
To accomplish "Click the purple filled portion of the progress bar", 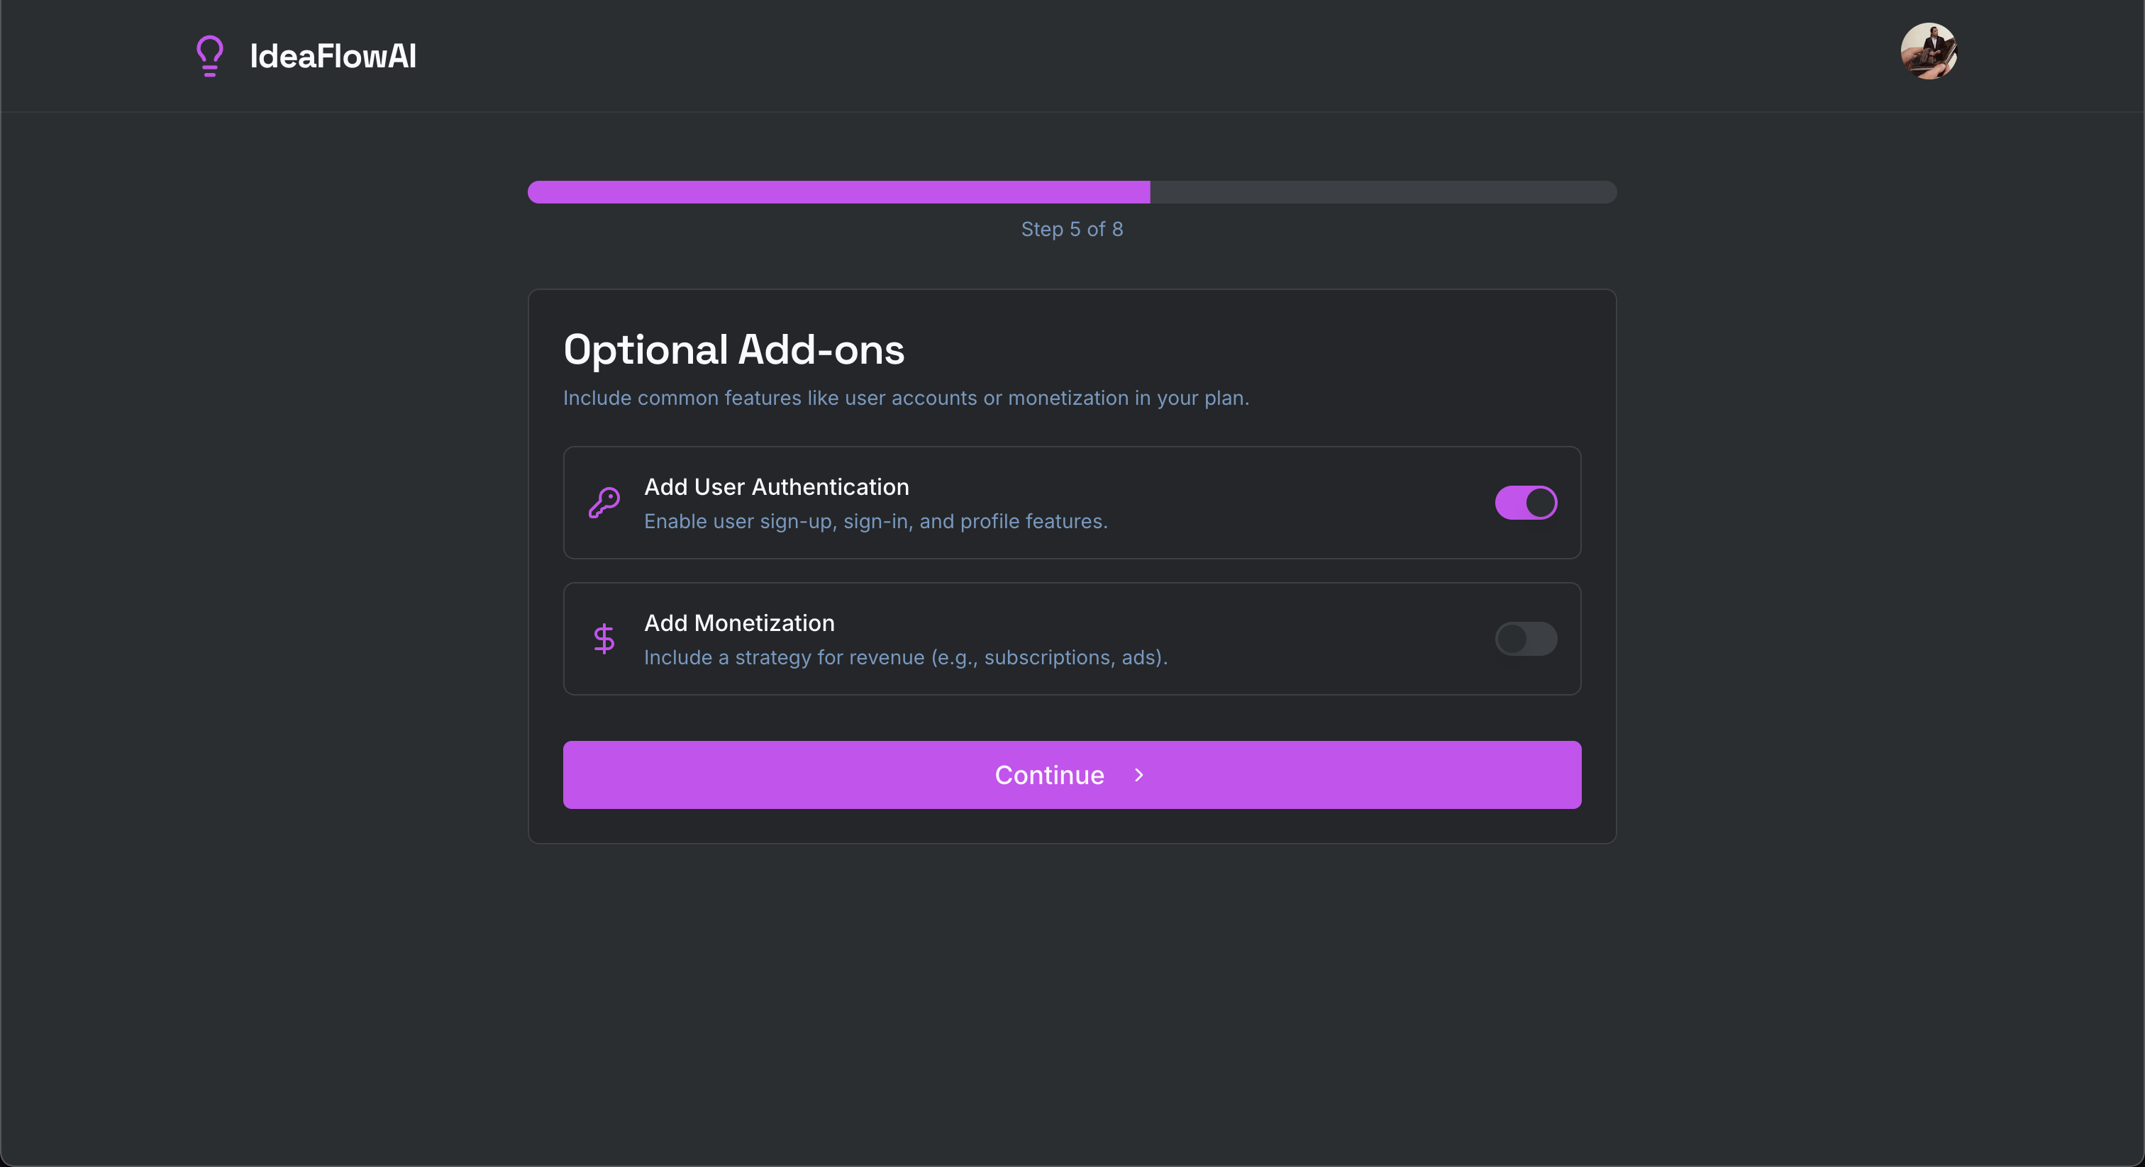I will [x=833, y=192].
